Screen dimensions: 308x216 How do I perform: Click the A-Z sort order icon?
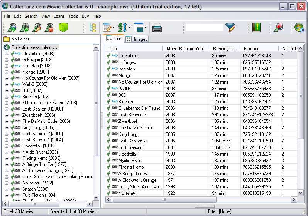(x=123, y=27)
